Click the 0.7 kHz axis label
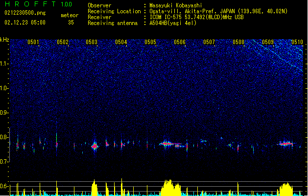 (x=4, y=162)
